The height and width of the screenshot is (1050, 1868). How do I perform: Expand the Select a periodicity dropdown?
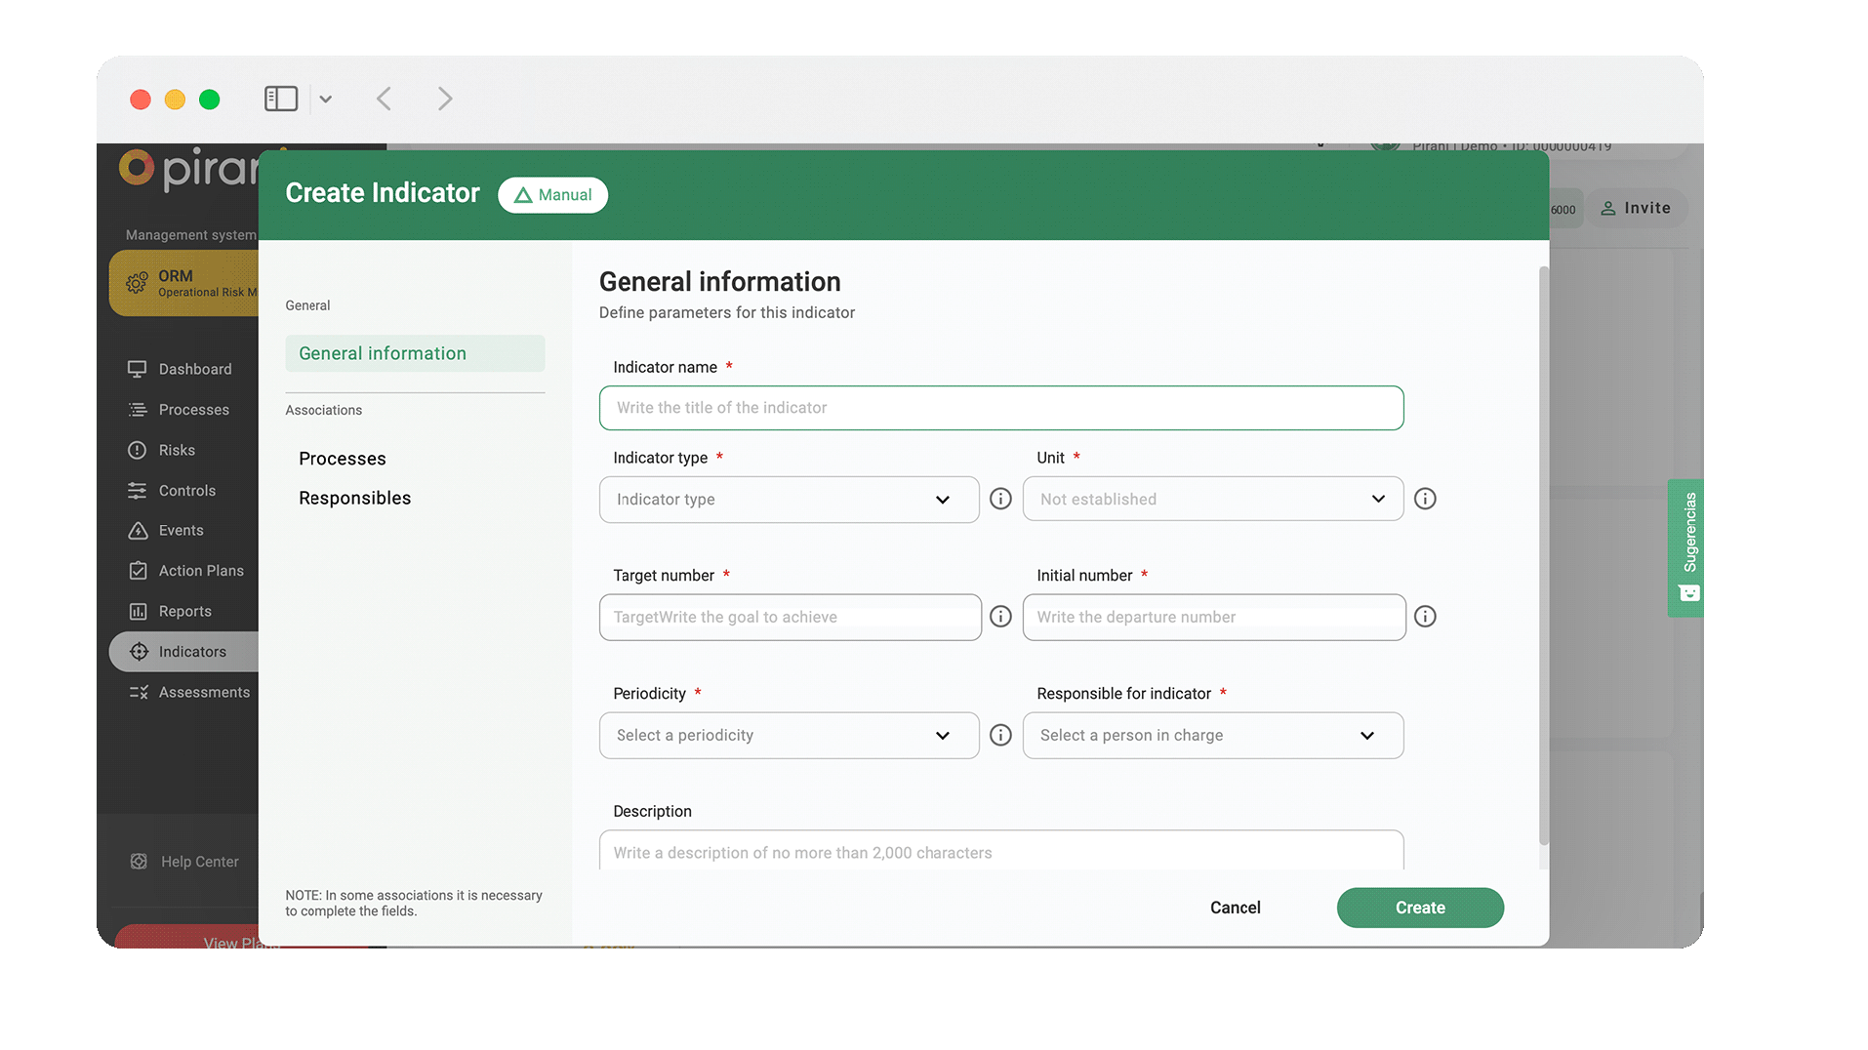pos(789,735)
